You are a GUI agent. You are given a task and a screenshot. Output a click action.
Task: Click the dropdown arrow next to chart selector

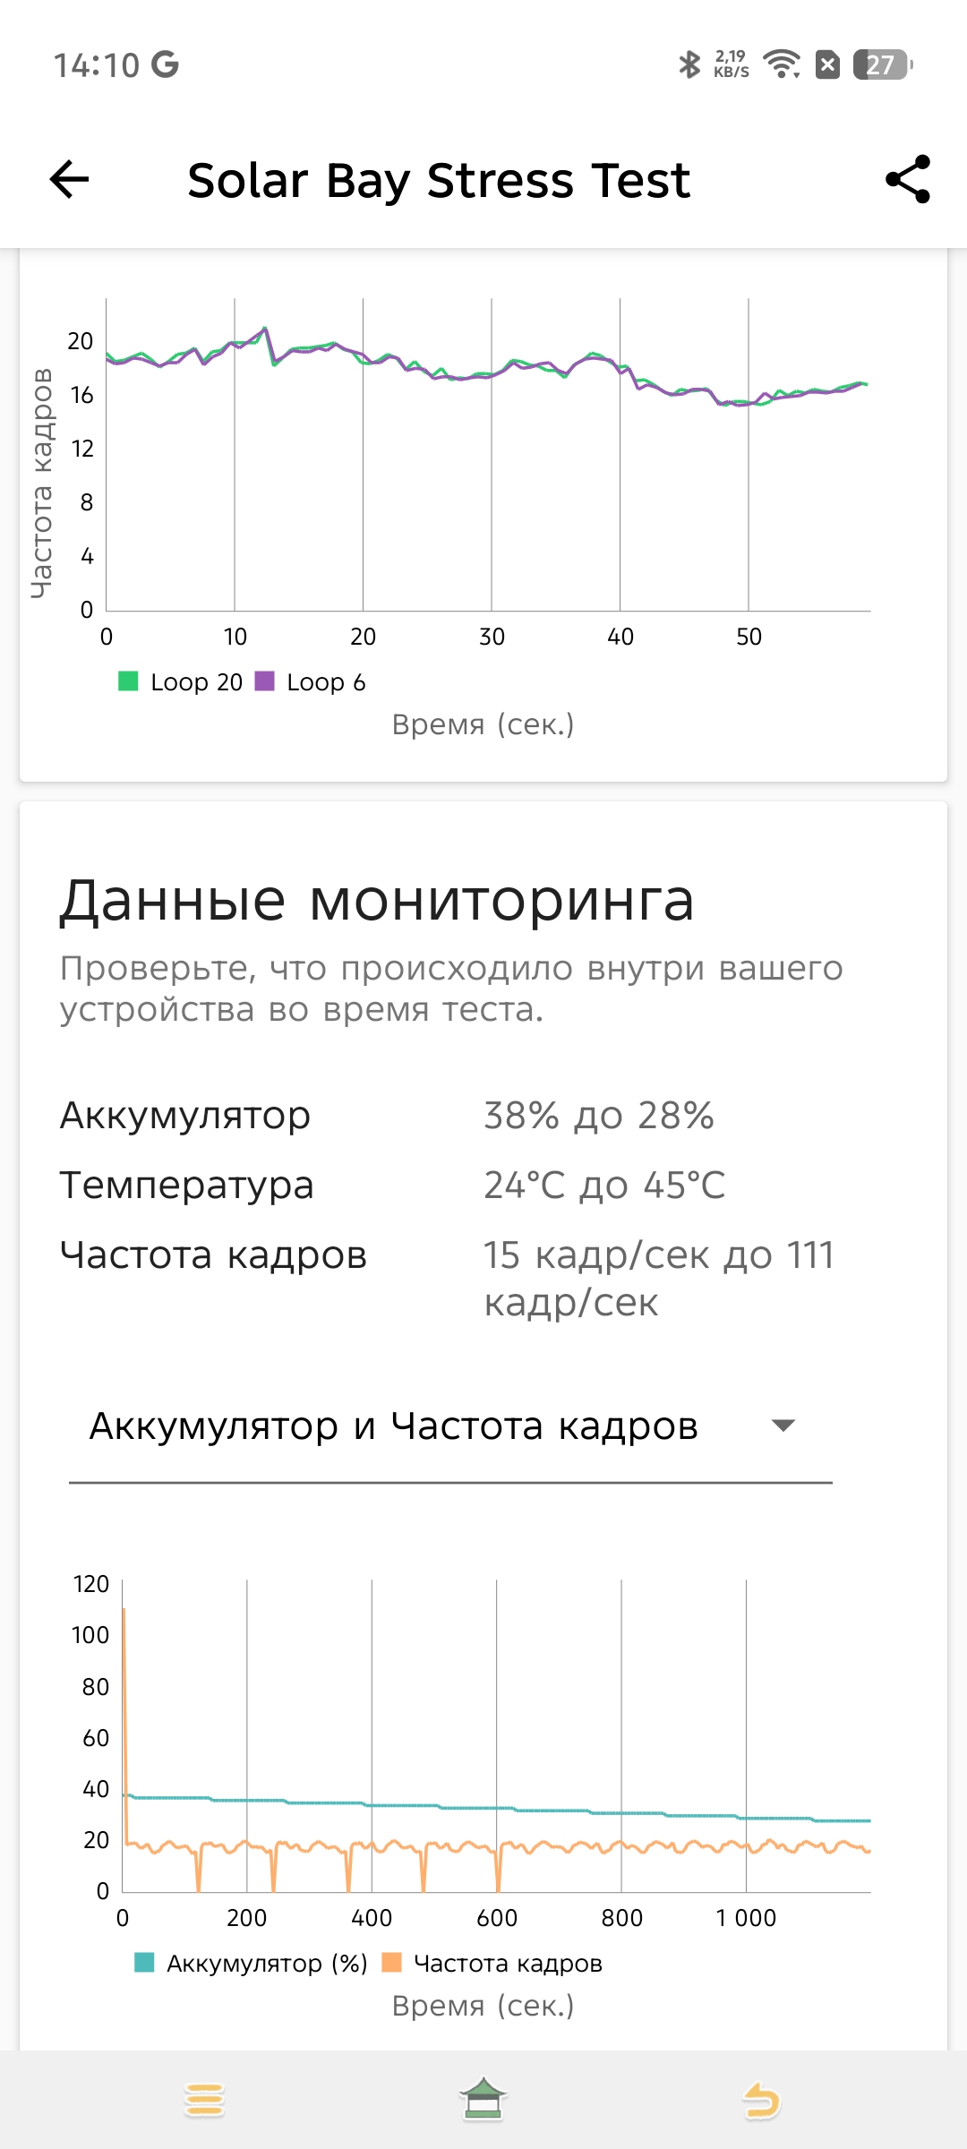(783, 1426)
